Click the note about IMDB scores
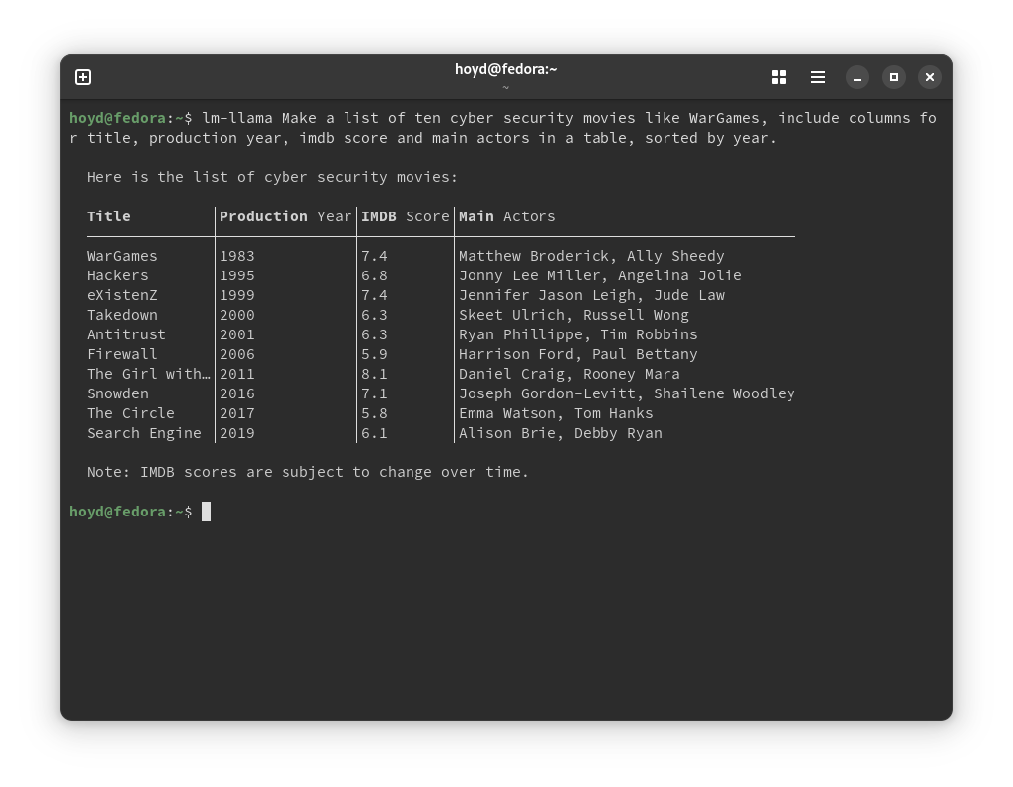Image resolution: width=1013 pixels, height=787 pixels. pyautogui.click(x=307, y=472)
